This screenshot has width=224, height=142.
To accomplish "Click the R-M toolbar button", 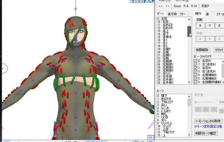I will point(194,6).
